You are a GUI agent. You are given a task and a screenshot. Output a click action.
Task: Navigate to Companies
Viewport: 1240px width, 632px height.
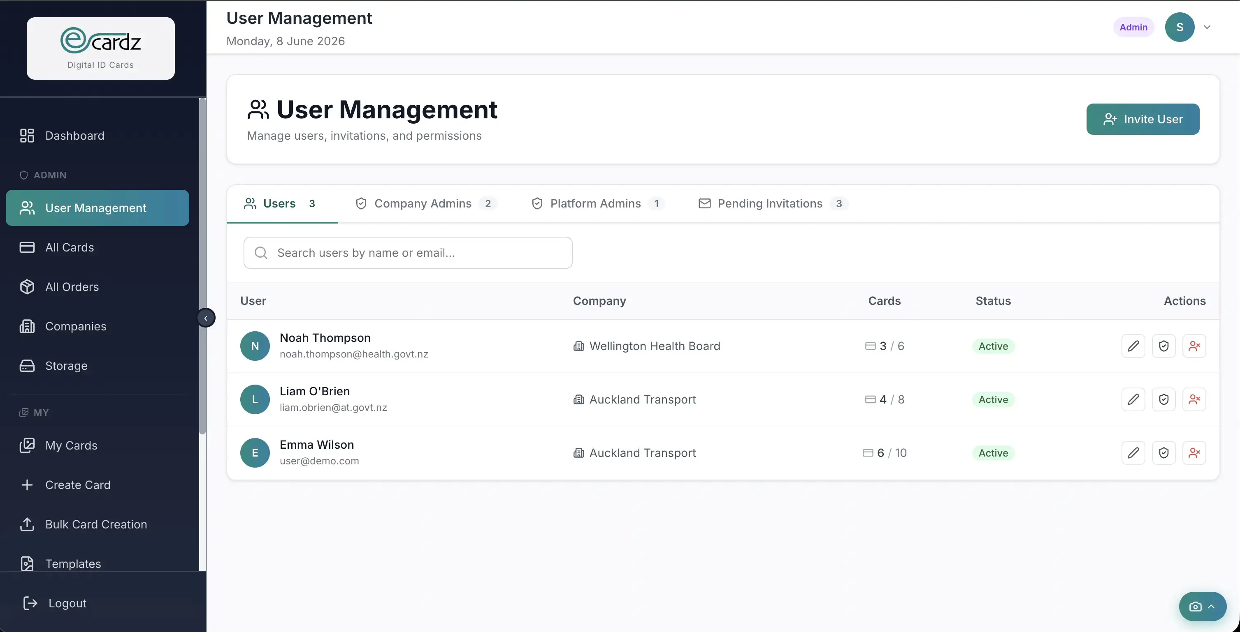point(97,326)
